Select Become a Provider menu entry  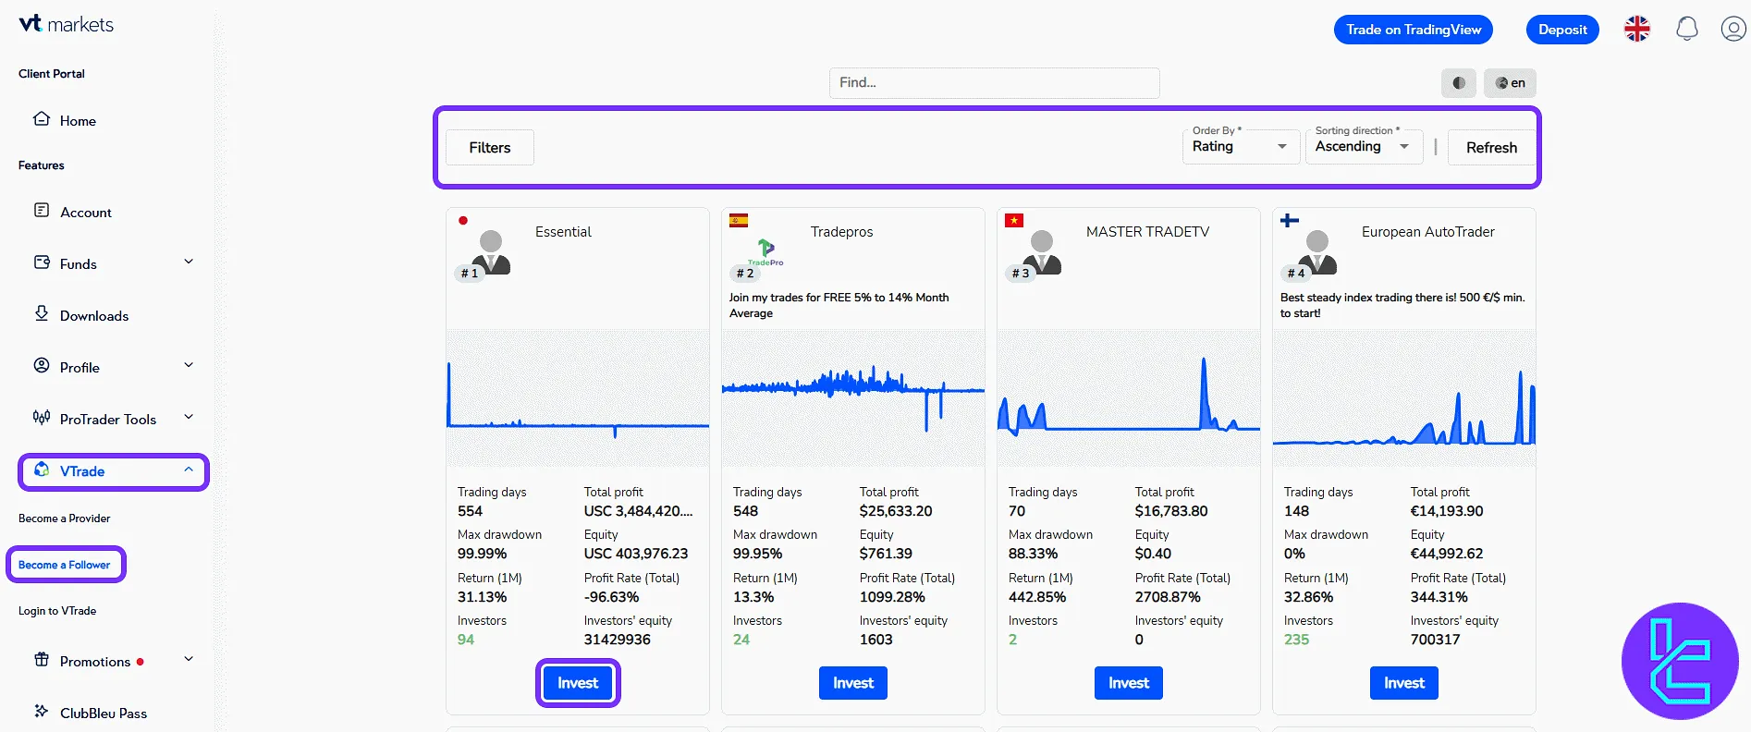[65, 518]
